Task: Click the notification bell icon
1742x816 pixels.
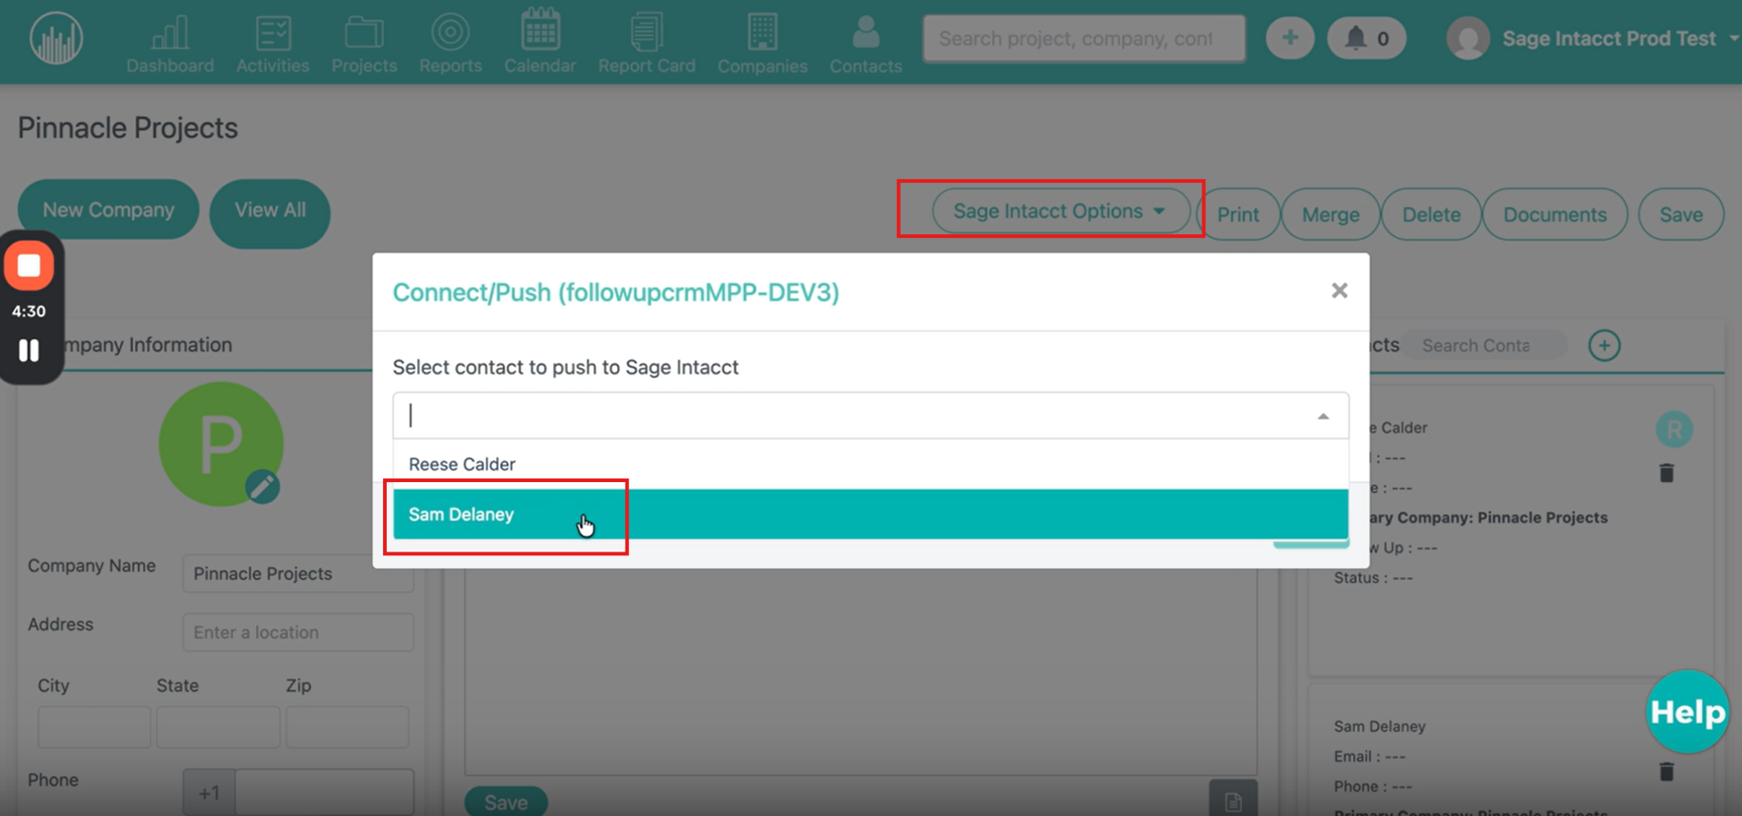Action: coord(1356,38)
